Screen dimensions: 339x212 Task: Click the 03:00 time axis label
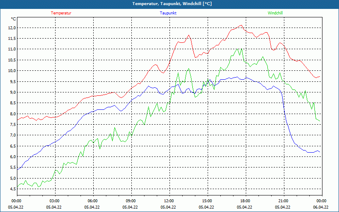point(54,201)
